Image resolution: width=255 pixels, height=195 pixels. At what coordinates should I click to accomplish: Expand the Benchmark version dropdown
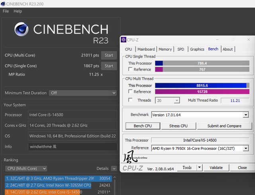pyautogui.click(x=245, y=115)
